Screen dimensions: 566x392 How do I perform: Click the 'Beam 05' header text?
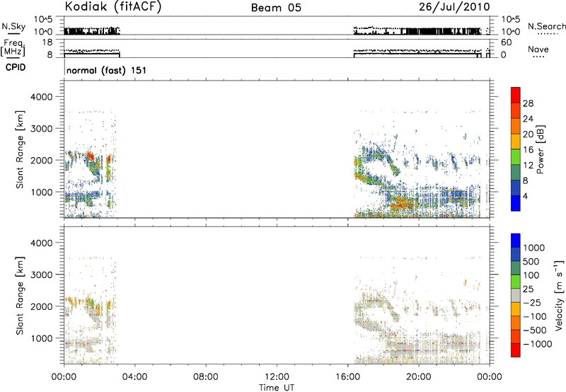[276, 8]
